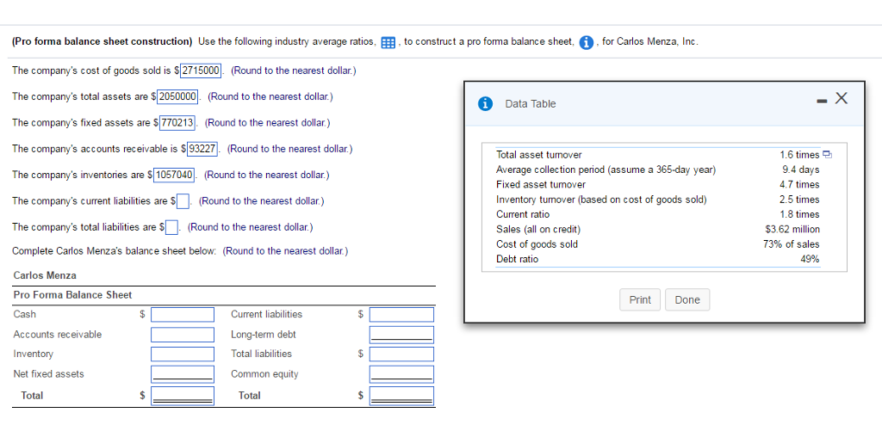Screen dimensions: 882x425
Task: Click the '1.8 times' value
Action: coord(799,214)
